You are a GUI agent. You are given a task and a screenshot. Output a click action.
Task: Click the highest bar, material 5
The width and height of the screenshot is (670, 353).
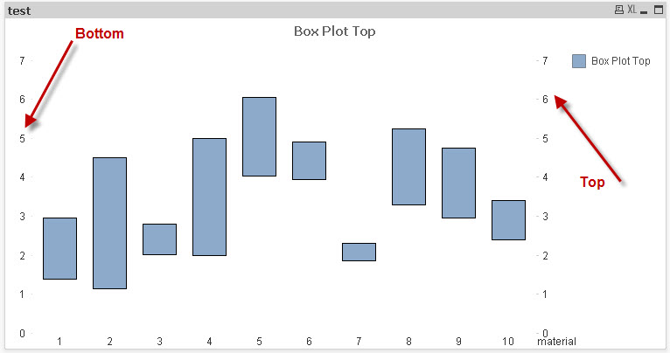point(259,136)
